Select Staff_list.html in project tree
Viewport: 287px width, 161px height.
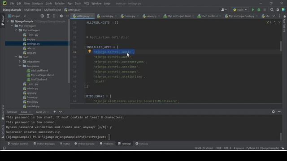coord(39,80)
